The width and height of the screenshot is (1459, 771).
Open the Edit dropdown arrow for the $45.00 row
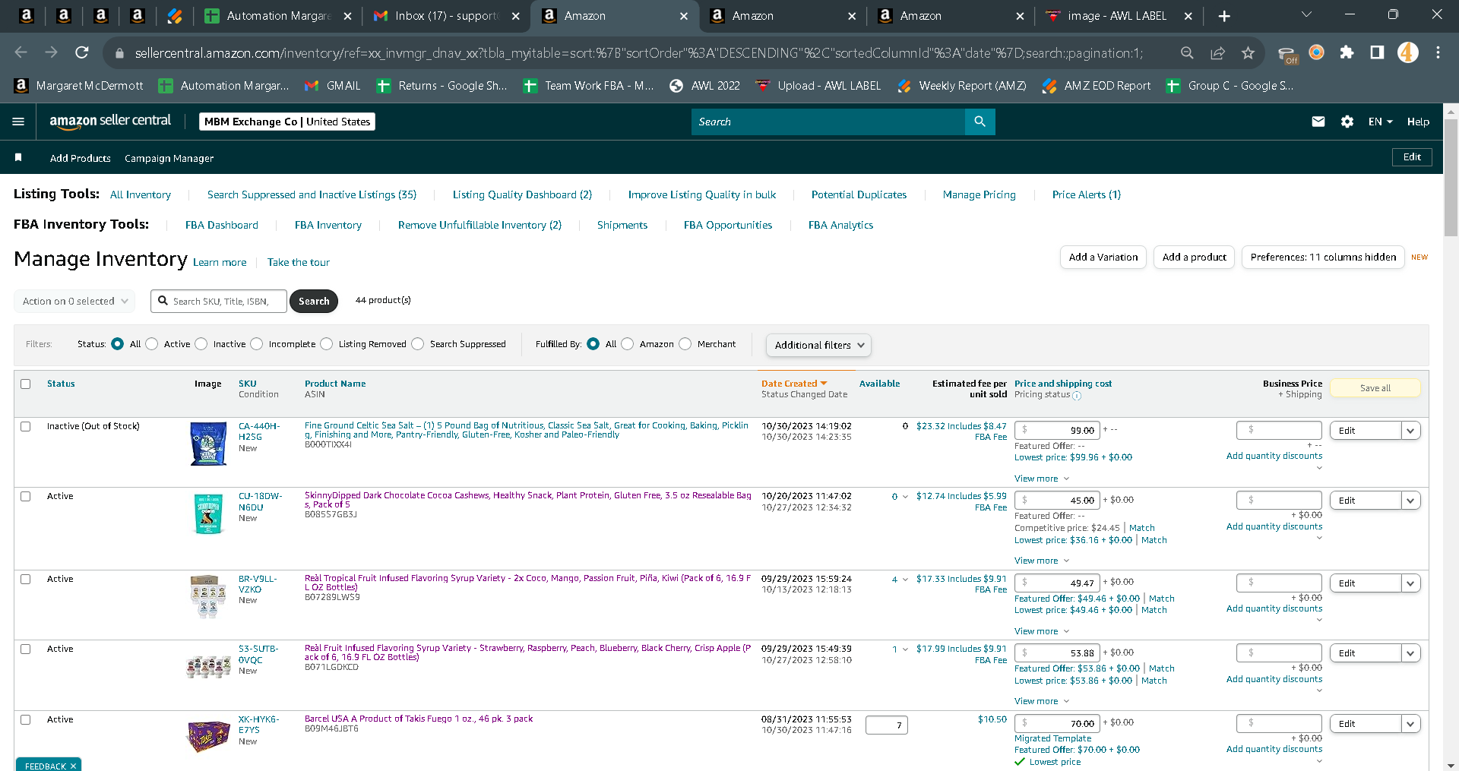coord(1411,501)
